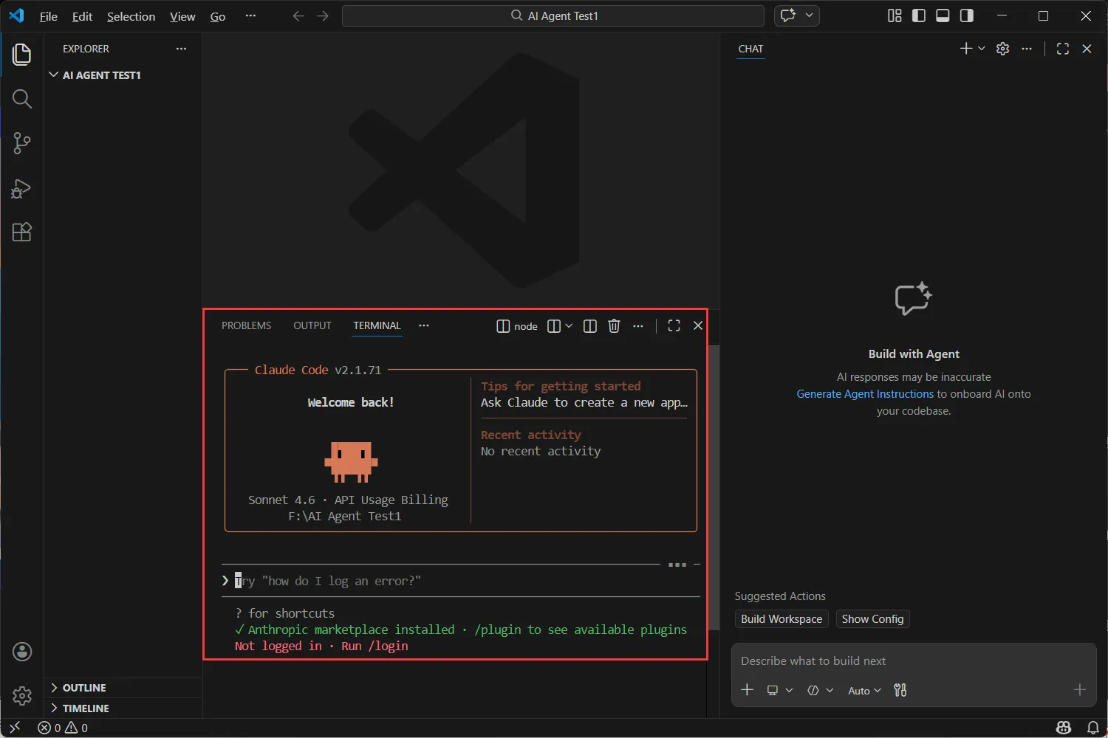Open the Selection menu
Screen dimensions: 1108x738
(x=131, y=16)
